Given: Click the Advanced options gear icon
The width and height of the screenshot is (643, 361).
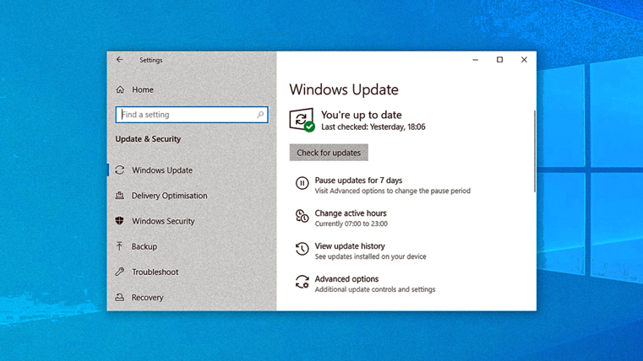Looking at the screenshot, I should [302, 282].
